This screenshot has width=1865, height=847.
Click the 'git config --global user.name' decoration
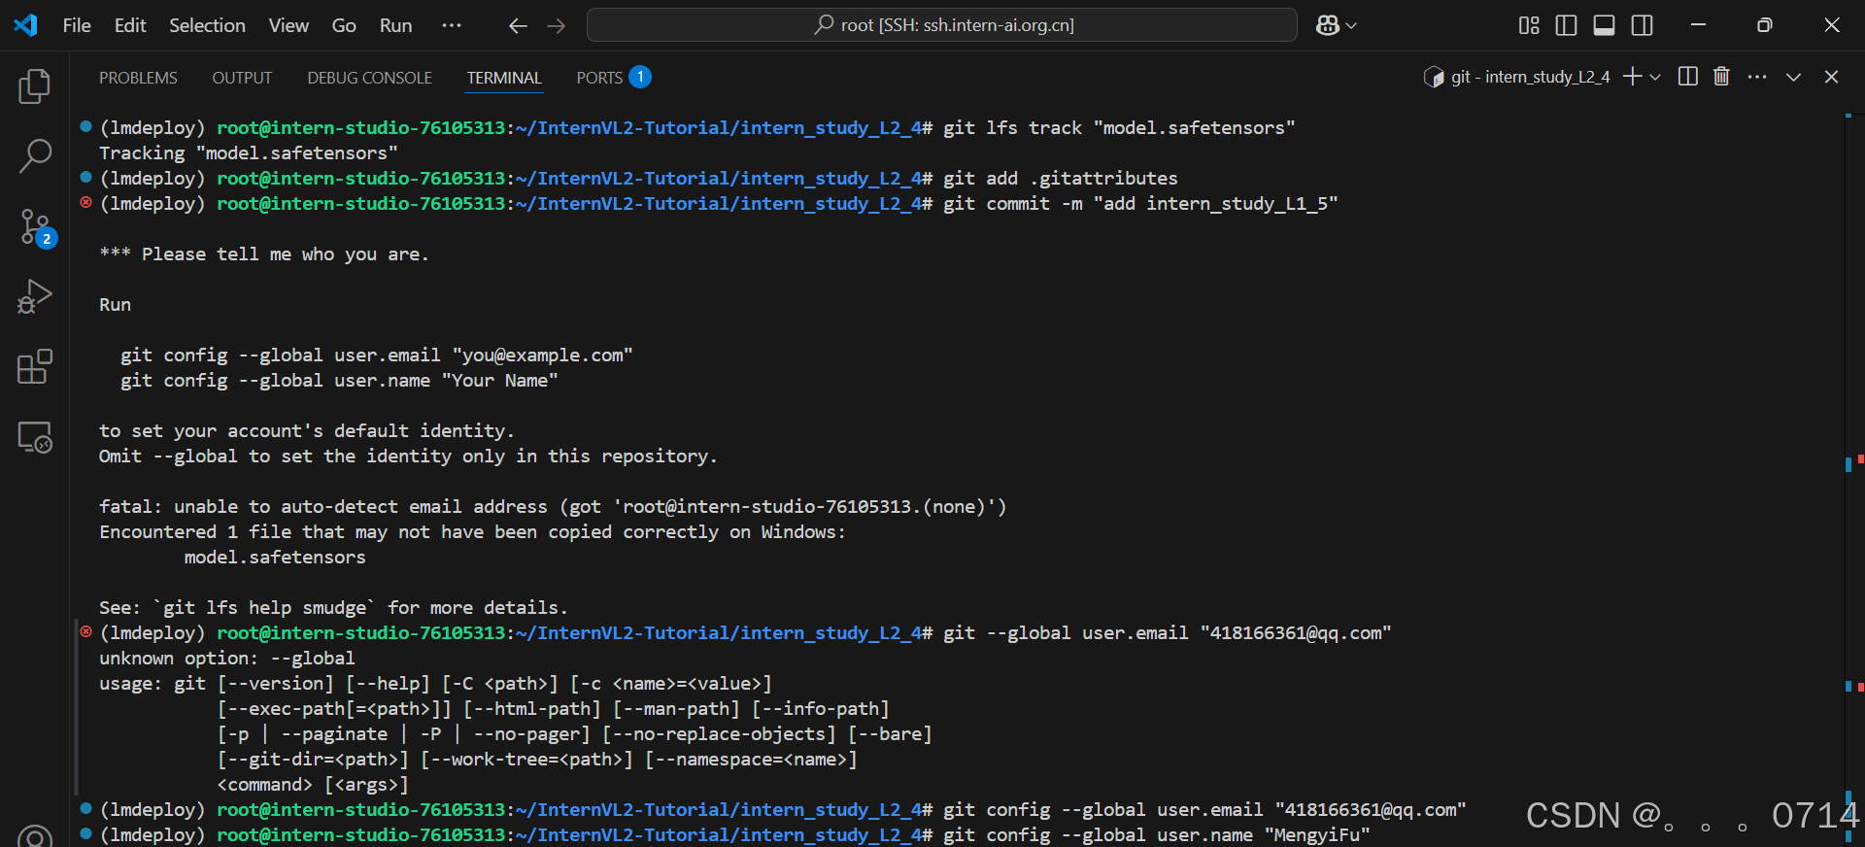[85, 833]
